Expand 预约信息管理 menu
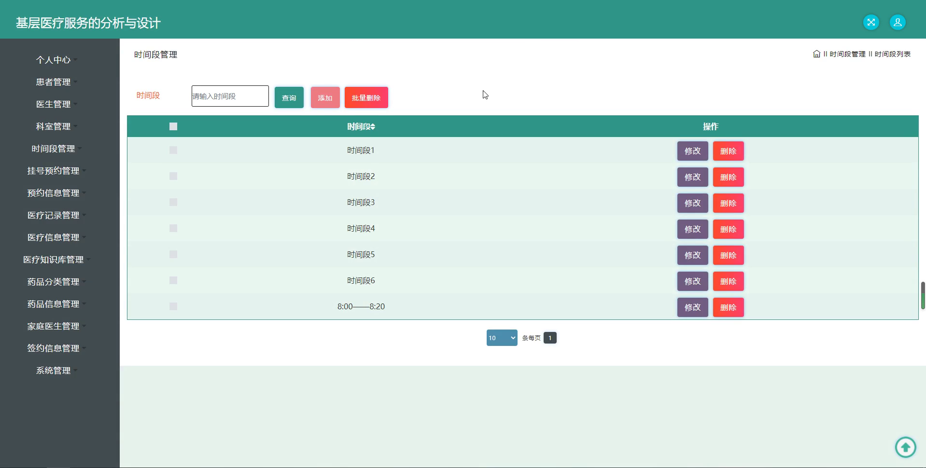This screenshot has width=926, height=468. (56, 193)
